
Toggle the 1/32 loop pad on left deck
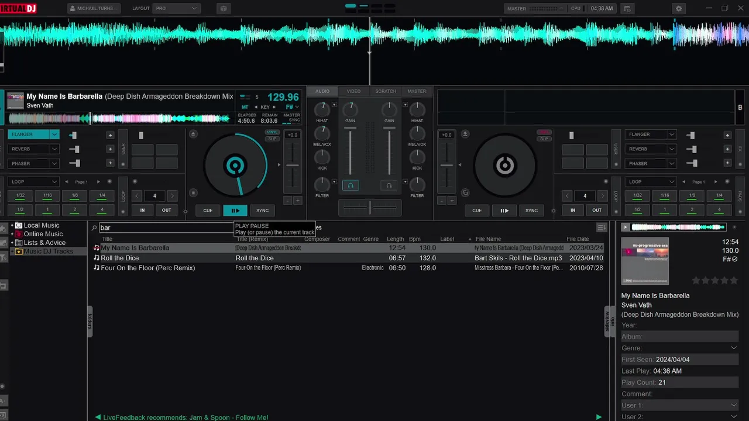(x=20, y=195)
